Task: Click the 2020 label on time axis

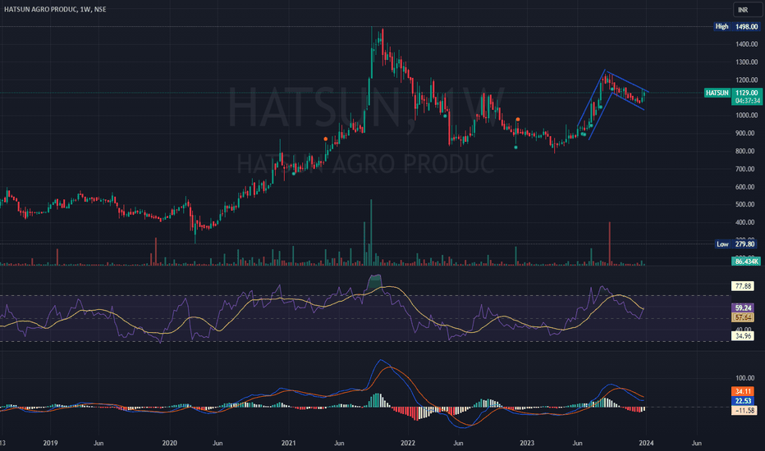Action: click(x=169, y=443)
